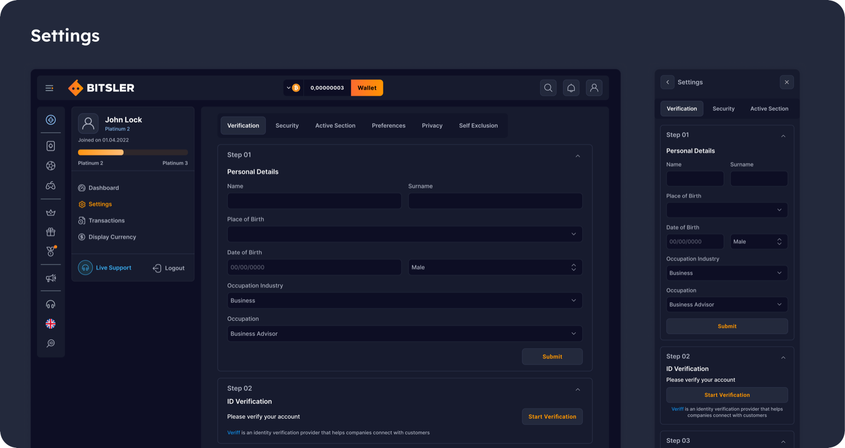This screenshot has height=448, width=845.
Task: Open the orange Wallet button
Action: pyautogui.click(x=367, y=88)
